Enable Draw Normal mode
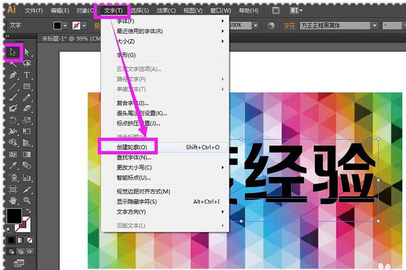The image size is (406, 270). (11, 251)
